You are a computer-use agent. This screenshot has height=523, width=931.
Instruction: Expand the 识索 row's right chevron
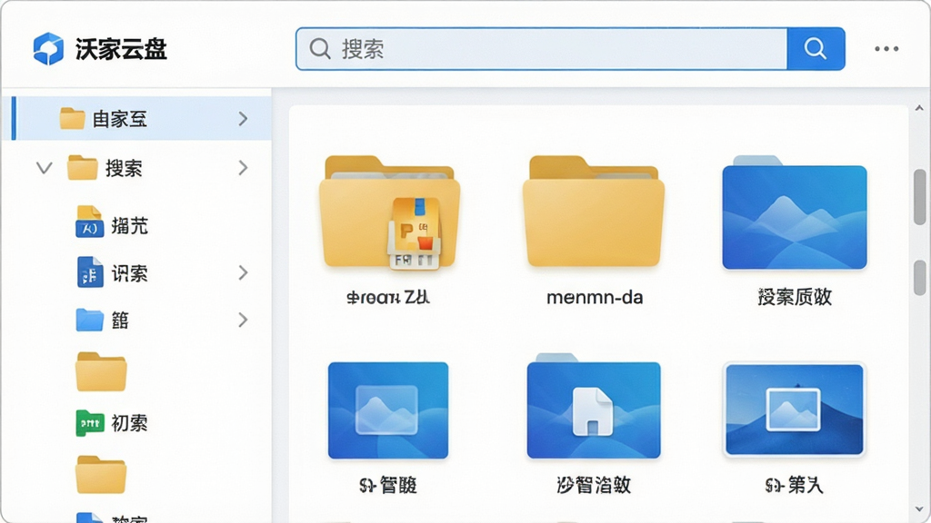tap(243, 272)
